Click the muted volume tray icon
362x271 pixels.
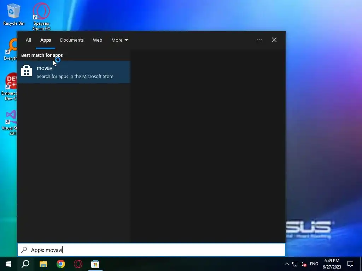(304, 264)
